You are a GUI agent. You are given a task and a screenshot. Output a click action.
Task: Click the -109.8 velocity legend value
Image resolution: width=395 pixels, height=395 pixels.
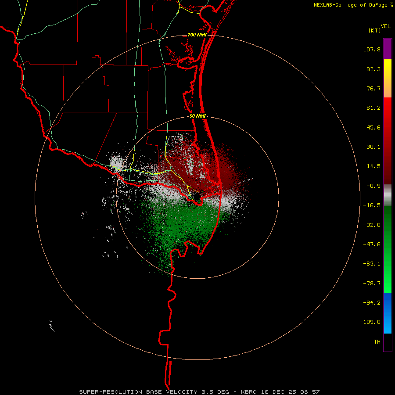point(370,322)
